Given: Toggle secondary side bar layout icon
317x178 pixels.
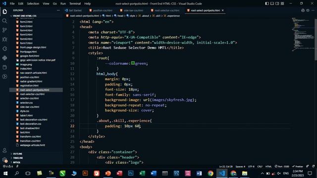Looking at the screenshot, I should tap(277, 3).
